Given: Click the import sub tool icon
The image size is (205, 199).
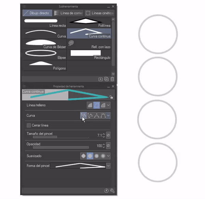Looking at the screenshot, I should (100, 79).
